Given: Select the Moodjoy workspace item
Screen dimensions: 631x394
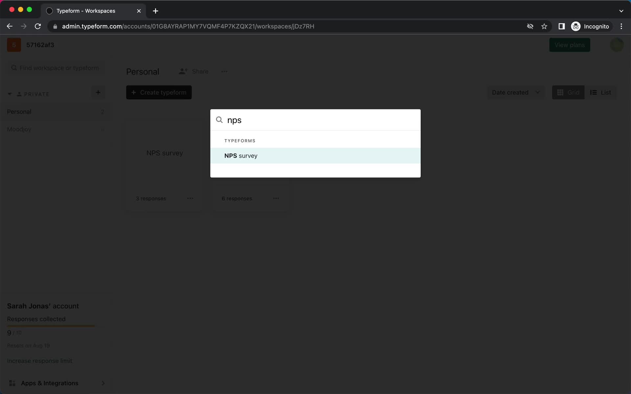Looking at the screenshot, I should [19, 129].
